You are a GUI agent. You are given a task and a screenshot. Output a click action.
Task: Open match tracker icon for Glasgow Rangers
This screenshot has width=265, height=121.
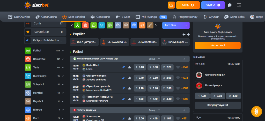click(x=123, y=78)
